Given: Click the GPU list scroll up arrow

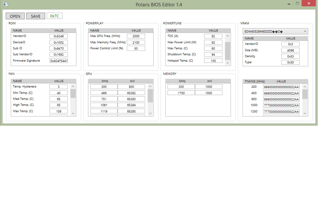Looking at the screenshot, I should click(x=150, y=87).
